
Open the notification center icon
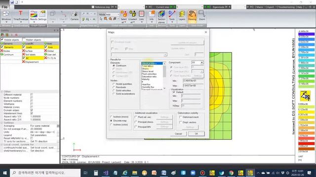(x=310, y=173)
